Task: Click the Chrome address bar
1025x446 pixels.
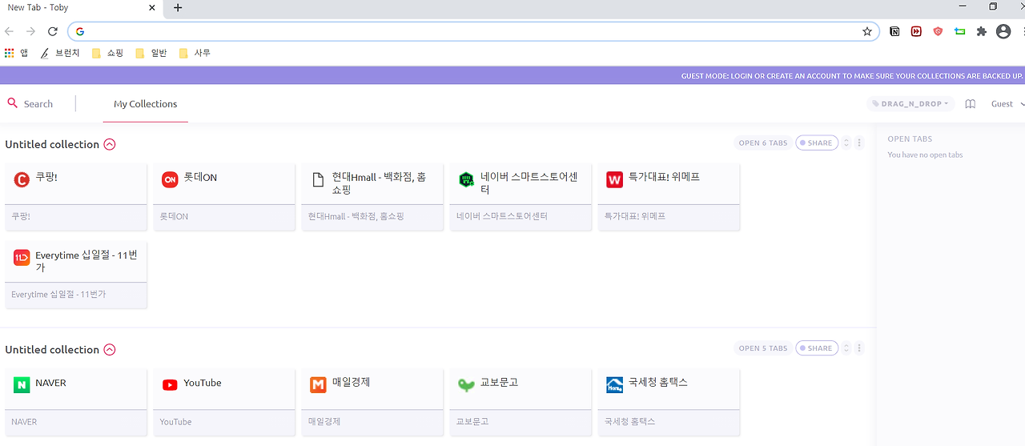Action: point(472,31)
